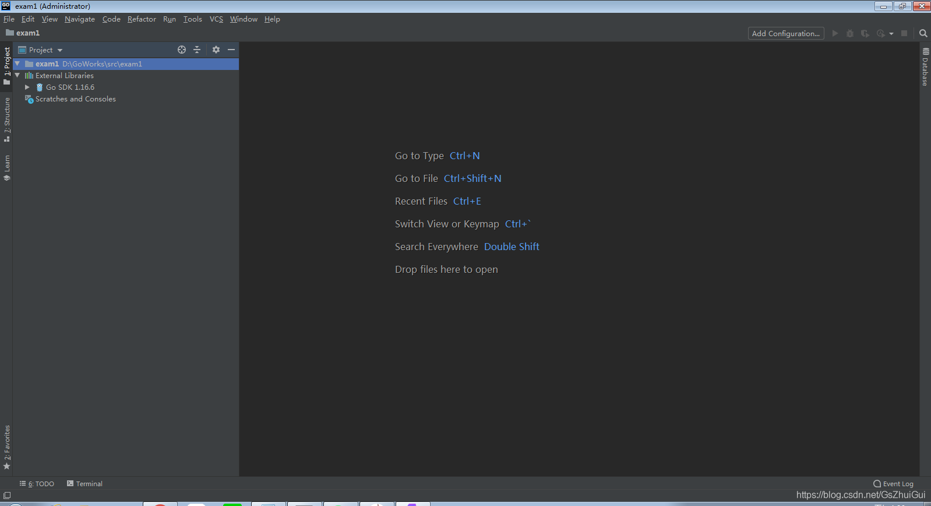Open the 2: Favorites side tab

pyautogui.click(x=6, y=447)
